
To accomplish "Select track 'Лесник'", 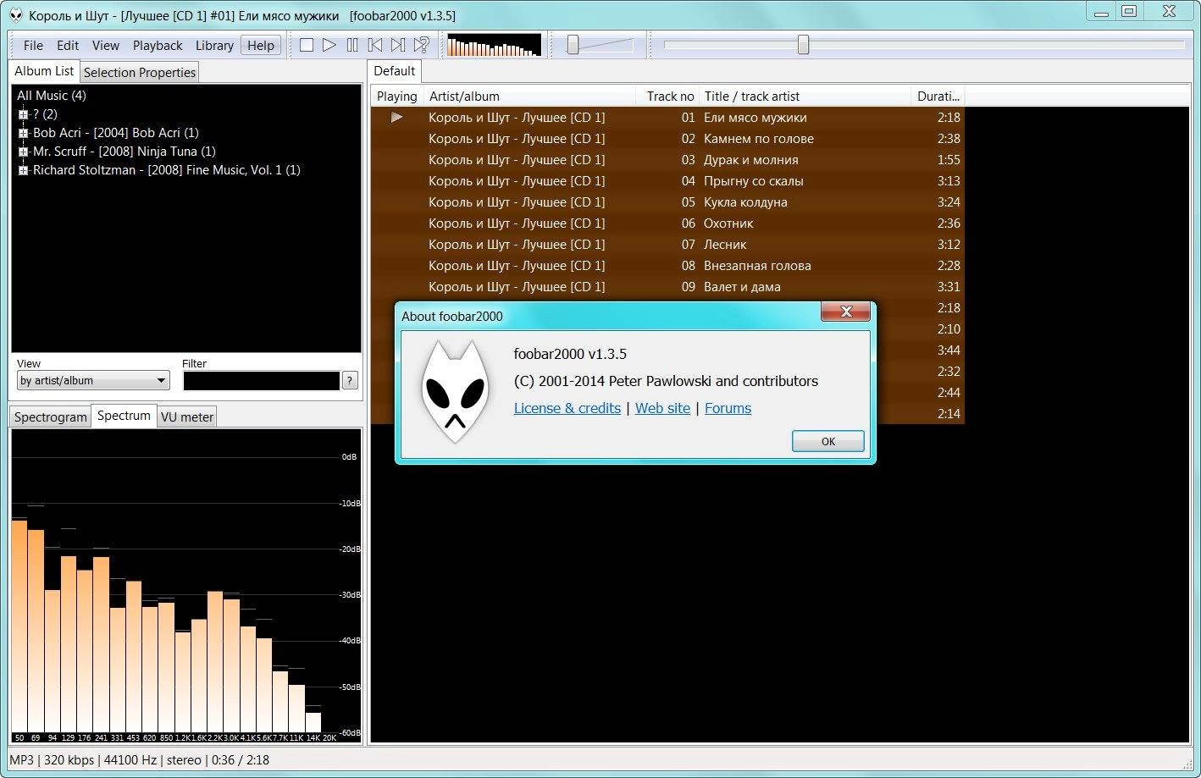I will 668,245.
